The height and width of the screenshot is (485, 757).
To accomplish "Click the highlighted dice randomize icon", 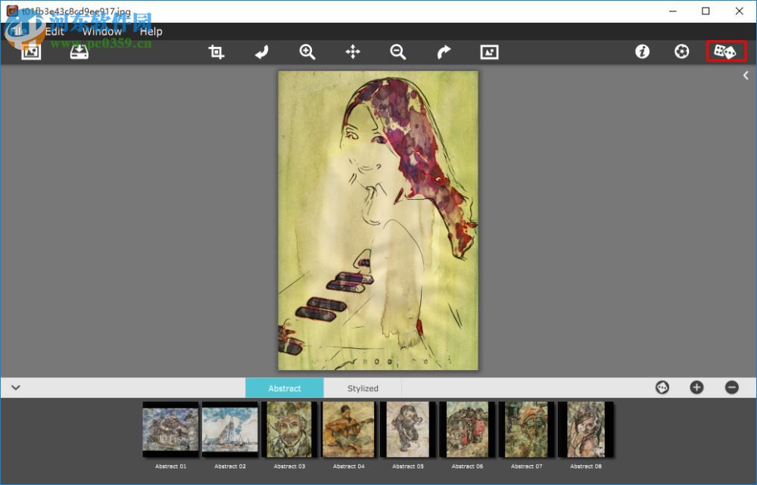I will tap(726, 51).
